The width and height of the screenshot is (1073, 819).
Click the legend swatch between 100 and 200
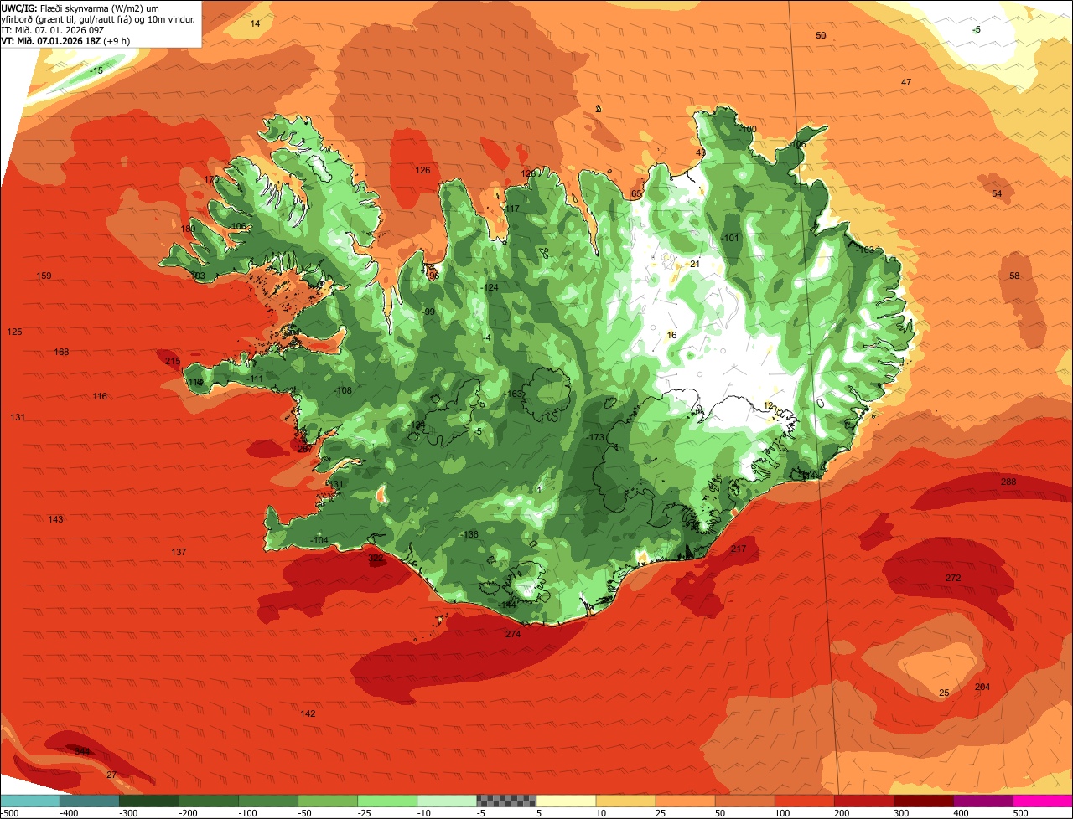pos(804,800)
